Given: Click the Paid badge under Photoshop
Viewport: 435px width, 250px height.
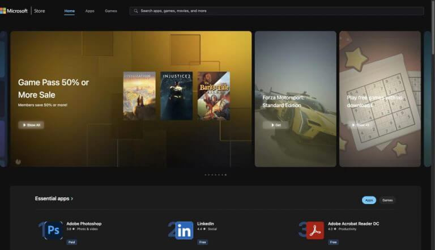Looking at the screenshot, I should 71,242.
